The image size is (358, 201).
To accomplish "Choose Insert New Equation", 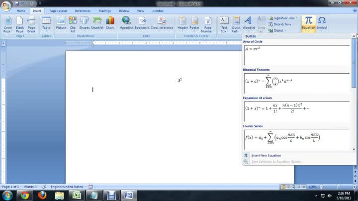I will (266, 155).
